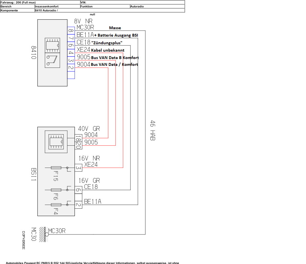Select pin 20 on the BSI1 40V GR connector
The height and width of the screenshot is (264, 306).
78,145
